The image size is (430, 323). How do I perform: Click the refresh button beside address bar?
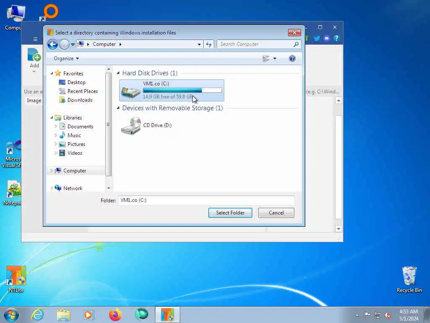coord(209,44)
